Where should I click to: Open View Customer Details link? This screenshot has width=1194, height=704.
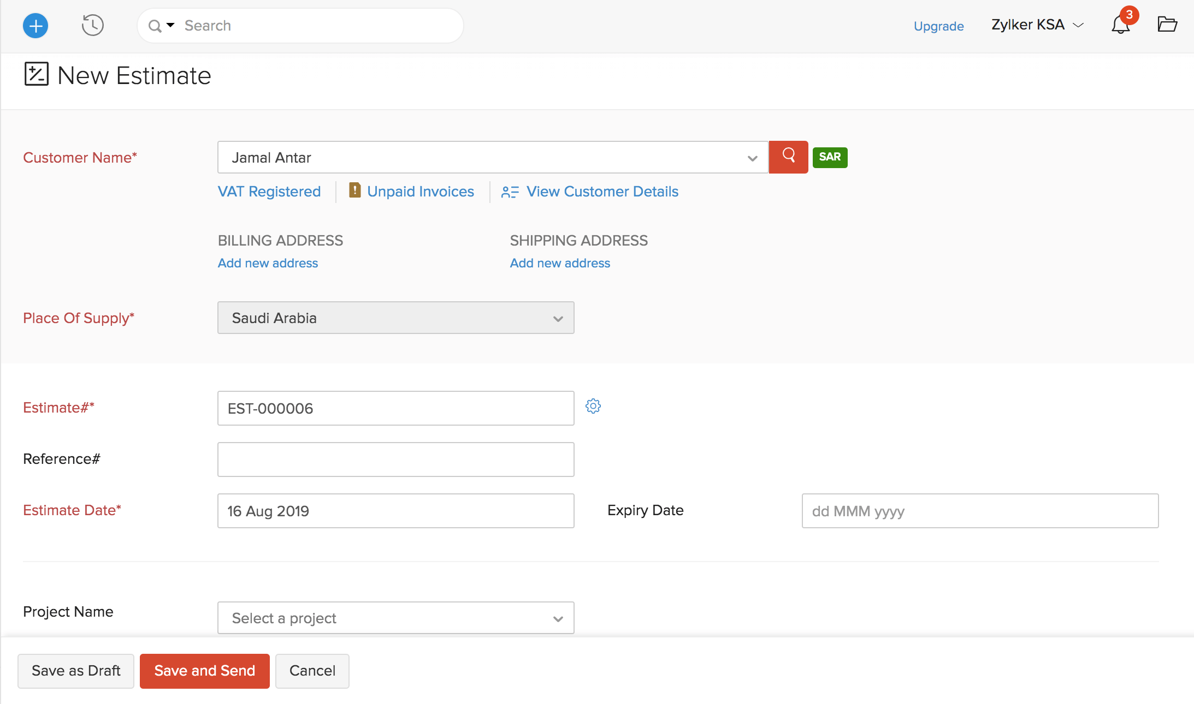[x=602, y=192]
